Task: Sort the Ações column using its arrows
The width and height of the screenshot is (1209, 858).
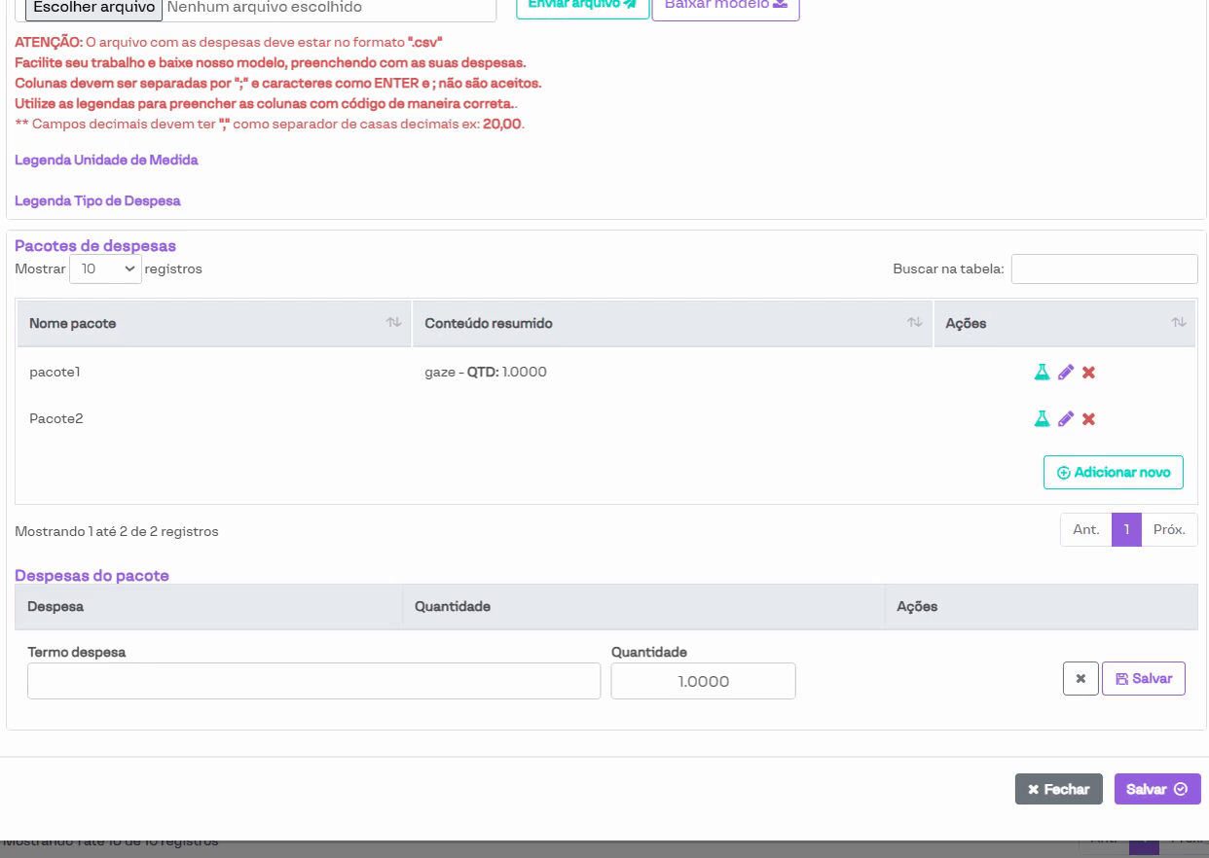Action: (1178, 323)
